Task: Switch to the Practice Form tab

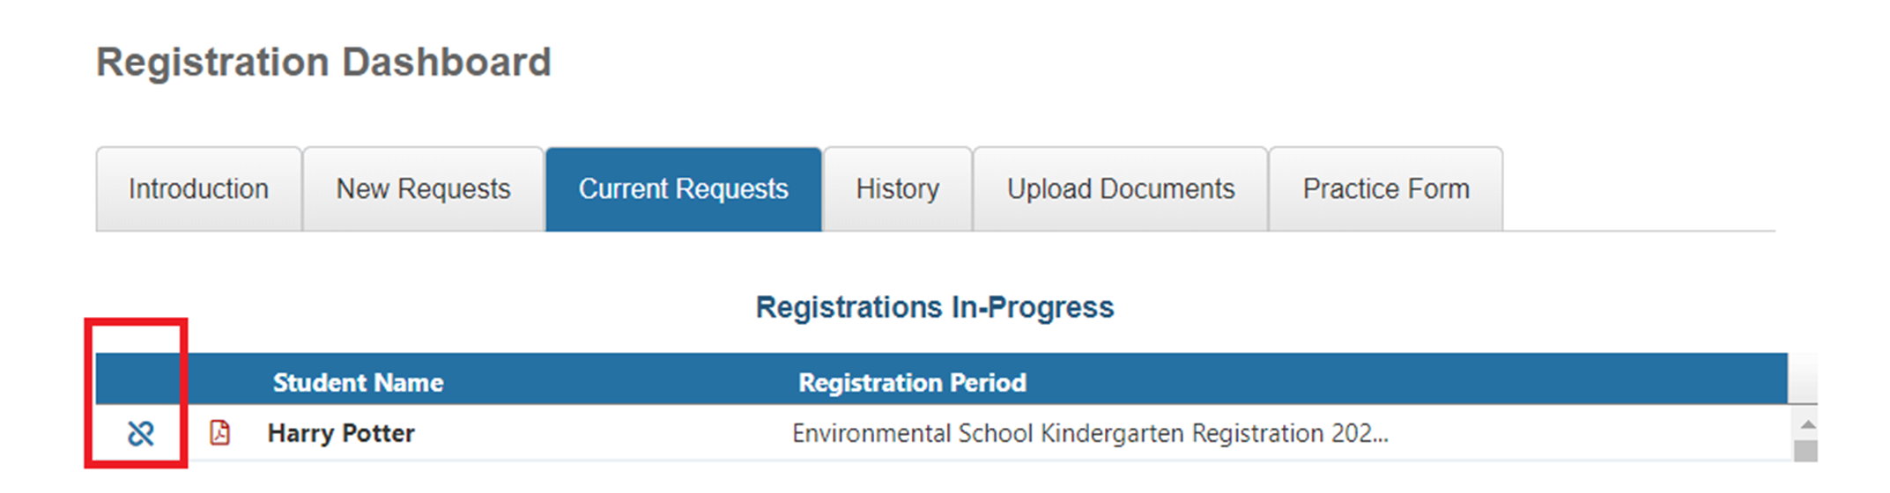Action: click(x=1385, y=189)
